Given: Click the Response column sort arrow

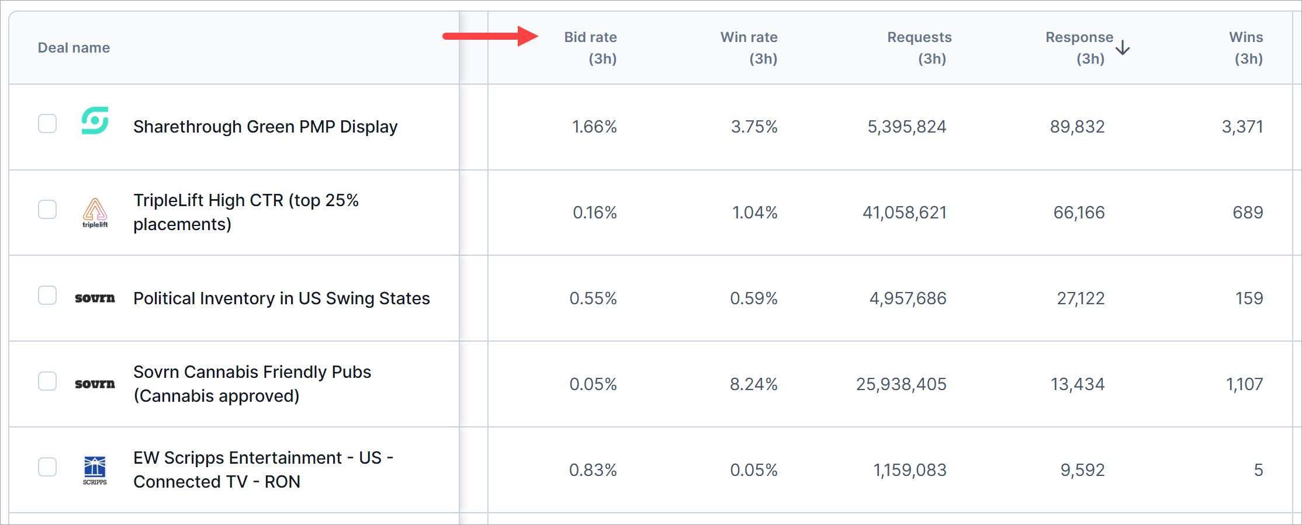Looking at the screenshot, I should click(1122, 48).
